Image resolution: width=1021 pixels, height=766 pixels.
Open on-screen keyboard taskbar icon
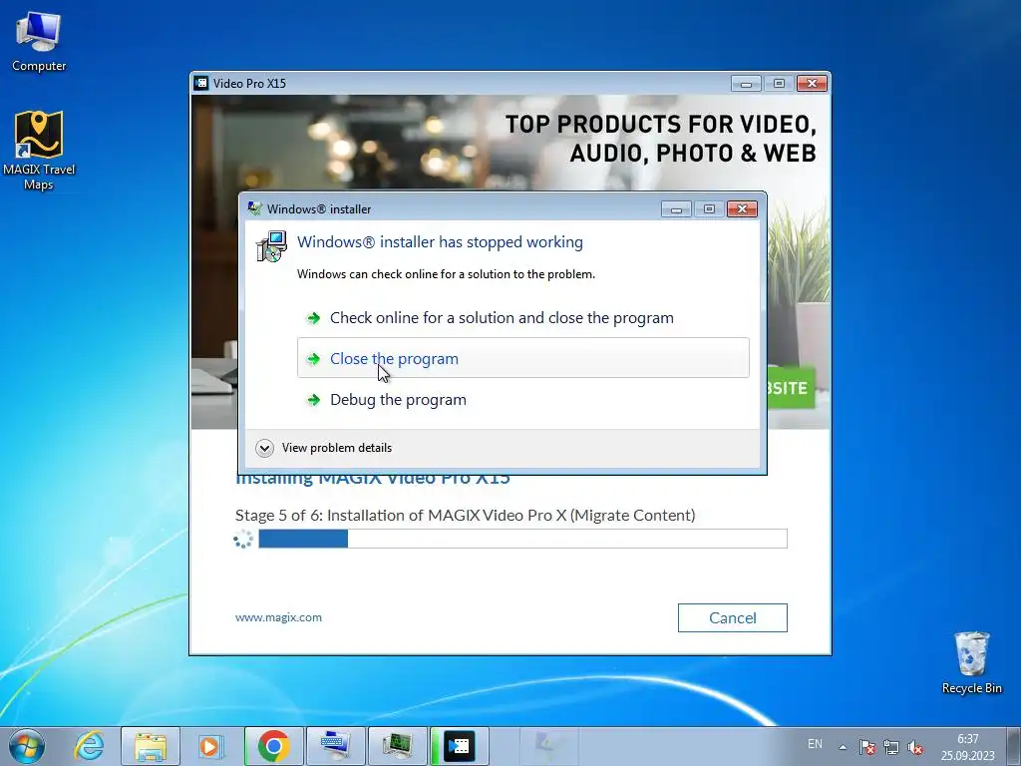point(335,746)
